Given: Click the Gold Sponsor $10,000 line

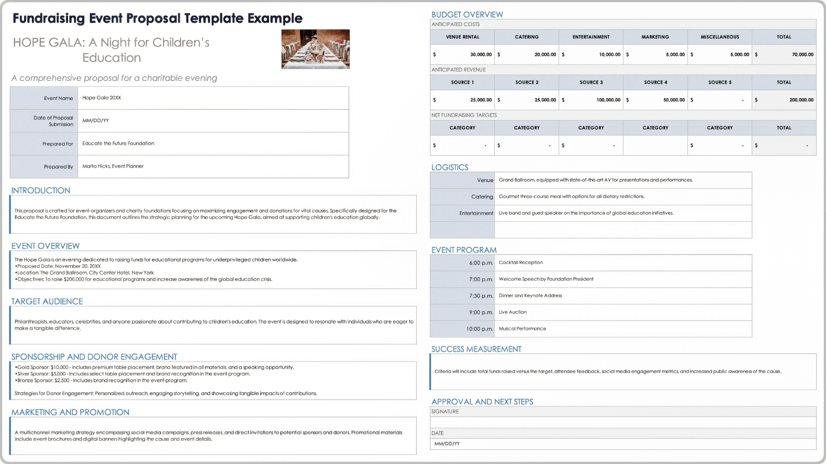Looking at the screenshot, I should 154,367.
